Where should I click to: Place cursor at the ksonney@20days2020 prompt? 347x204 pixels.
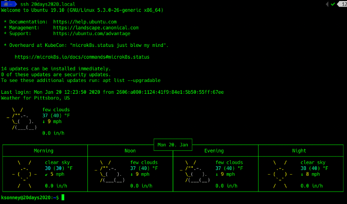click(x=63, y=197)
